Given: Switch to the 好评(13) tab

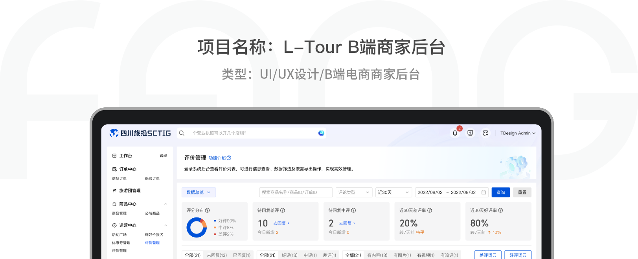Looking at the screenshot, I should [289, 255].
